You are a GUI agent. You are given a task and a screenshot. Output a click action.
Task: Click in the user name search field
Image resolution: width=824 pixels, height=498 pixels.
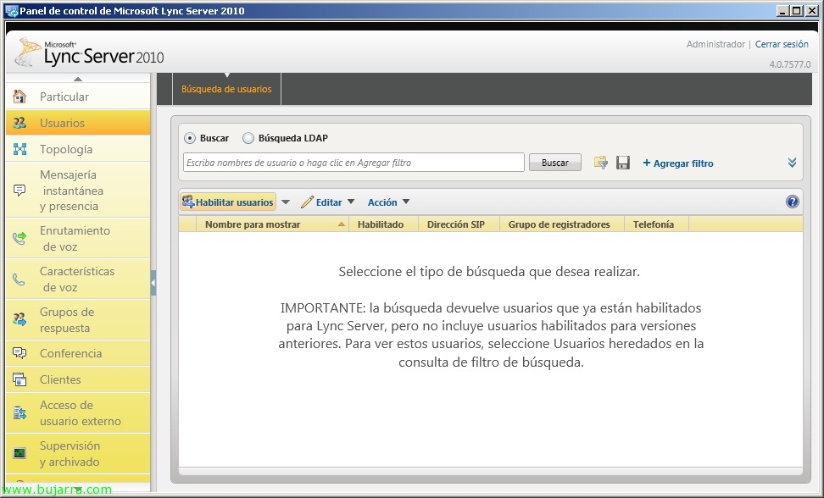pyautogui.click(x=354, y=163)
